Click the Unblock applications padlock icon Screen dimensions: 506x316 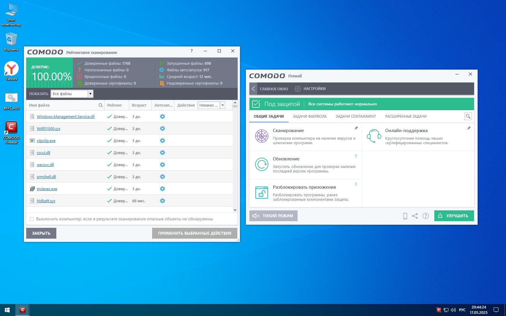[x=261, y=193]
